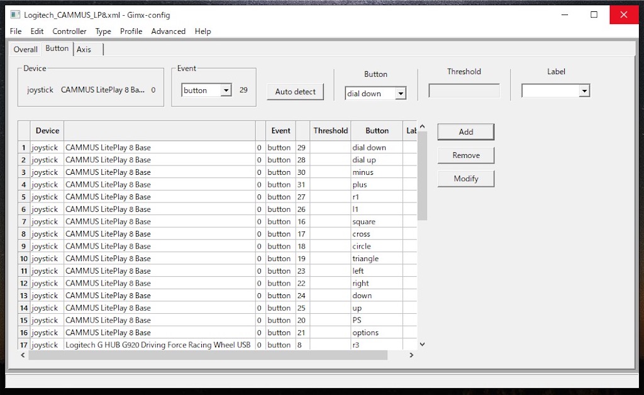Click CAMMUS LitePlay 8 Base in row 5
The height and width of the screenshot is (395, 644).
(159, 197)
